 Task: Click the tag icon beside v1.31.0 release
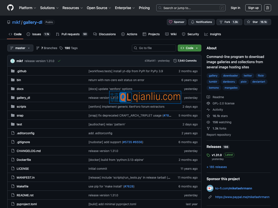click(x=208, y=155)
